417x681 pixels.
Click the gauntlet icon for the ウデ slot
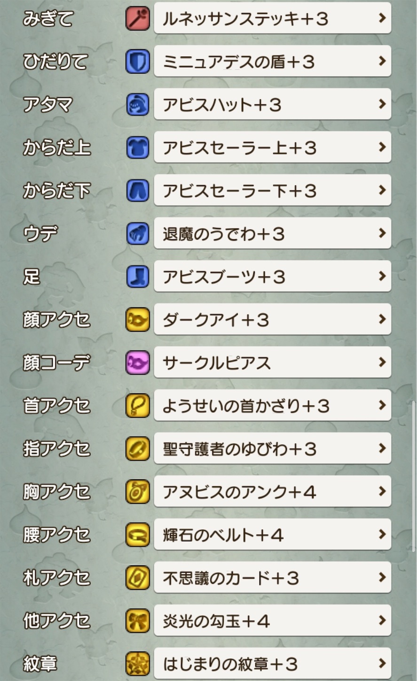[137, 233]
